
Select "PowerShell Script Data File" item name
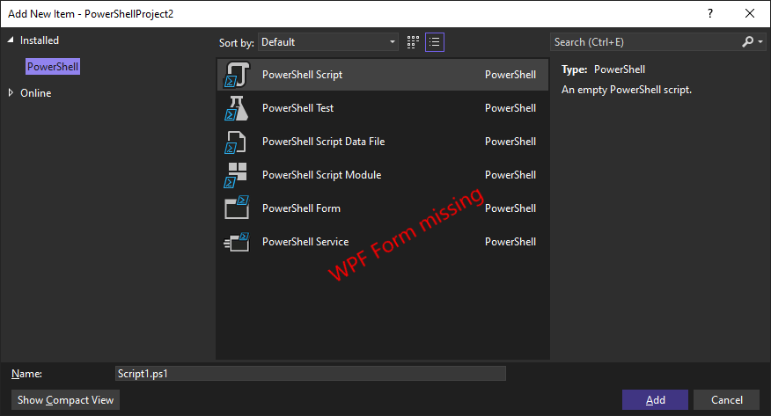click(x=324, y=142)
